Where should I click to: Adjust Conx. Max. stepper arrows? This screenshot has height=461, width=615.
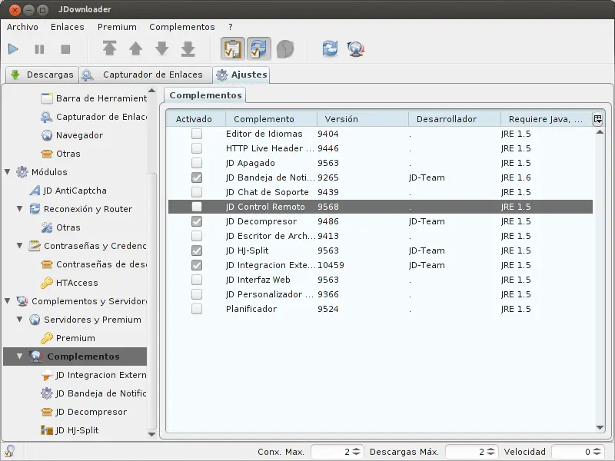356,452
